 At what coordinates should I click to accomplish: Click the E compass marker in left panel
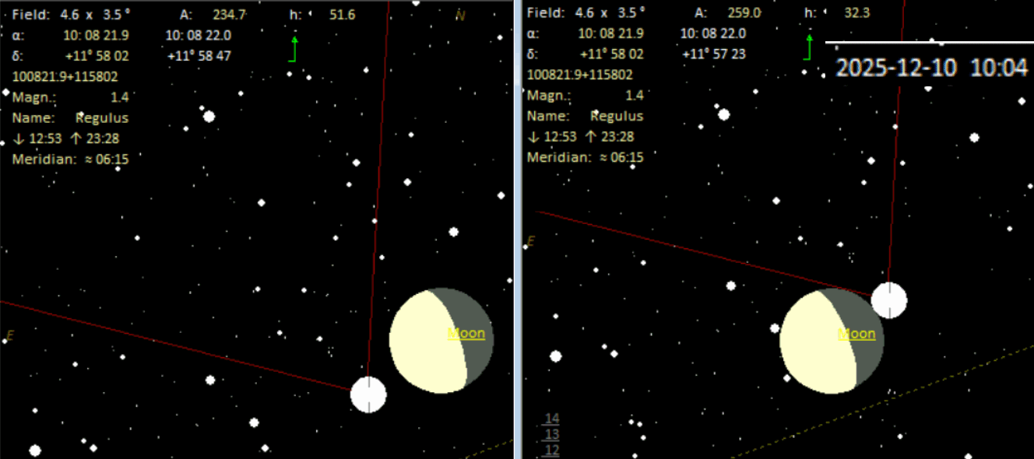coord(10,336)
